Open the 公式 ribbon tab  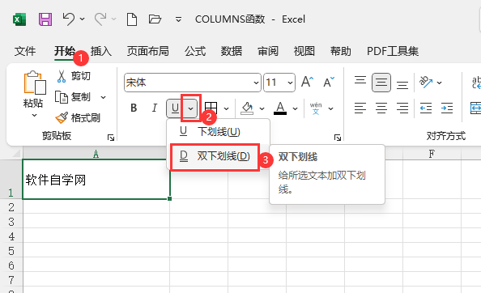coord(195,51)
